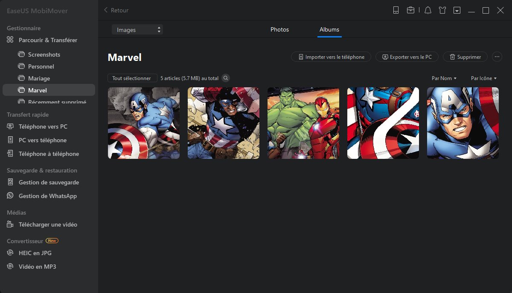This screenshot has height=293, width=512.
Task: Open the Par Nom sort dropdown
Action: pyautogui.click(x=444, y=78)
